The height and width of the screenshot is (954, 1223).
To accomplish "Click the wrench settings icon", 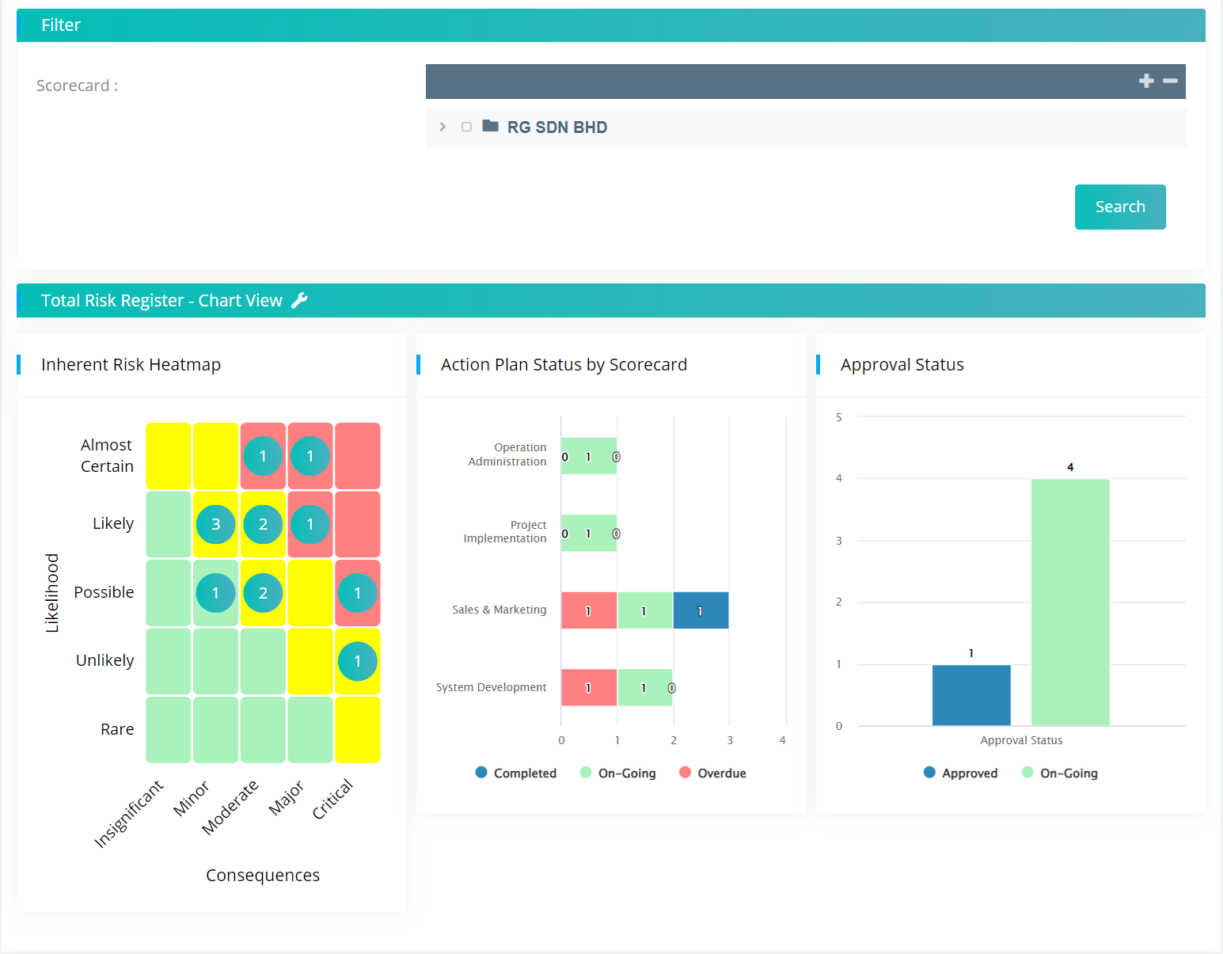I will [x=299, y=301].
